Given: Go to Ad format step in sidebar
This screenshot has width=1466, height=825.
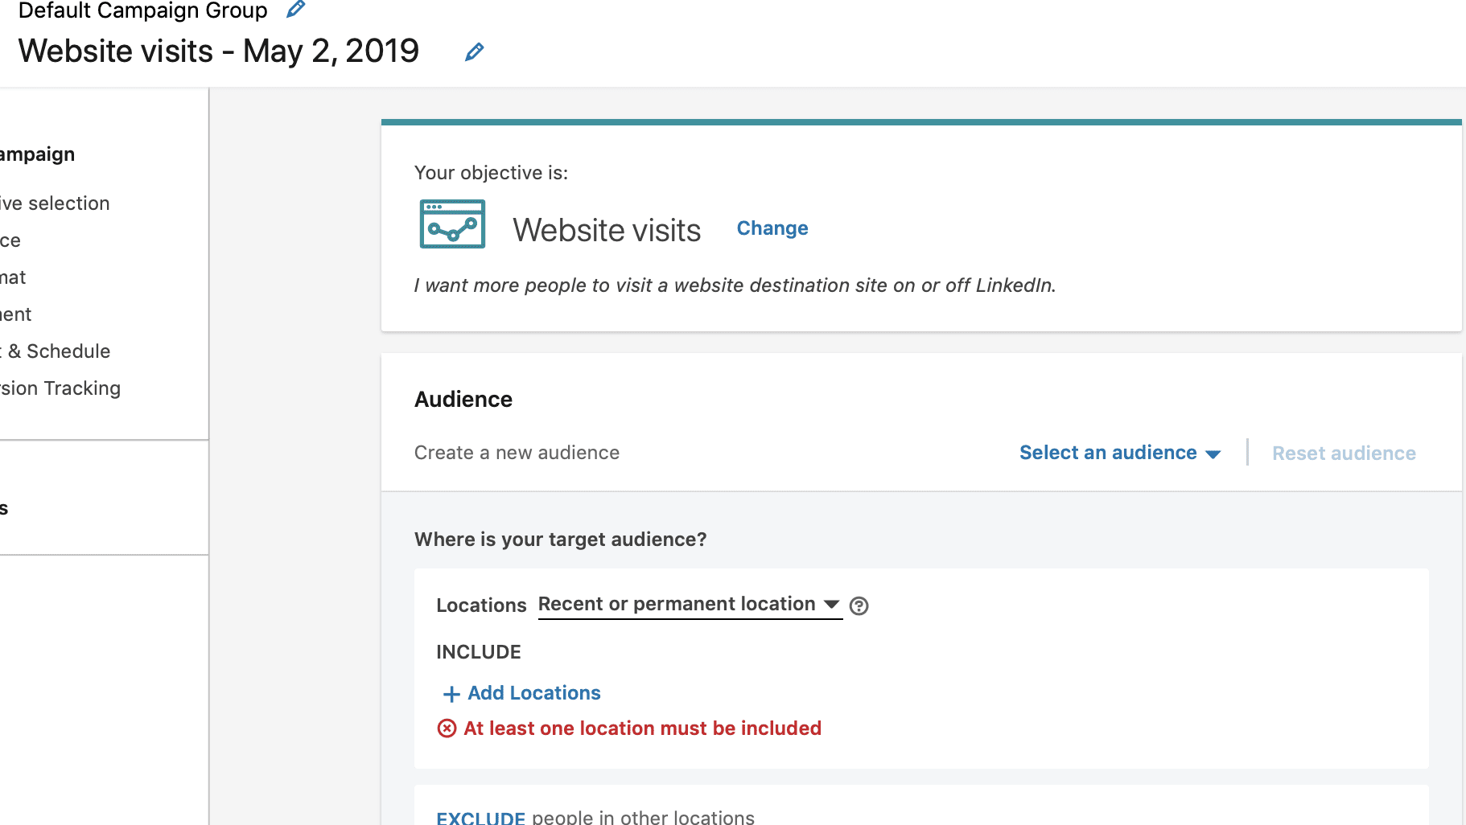Looking at the screenshot, I should [x=13, y=277].
